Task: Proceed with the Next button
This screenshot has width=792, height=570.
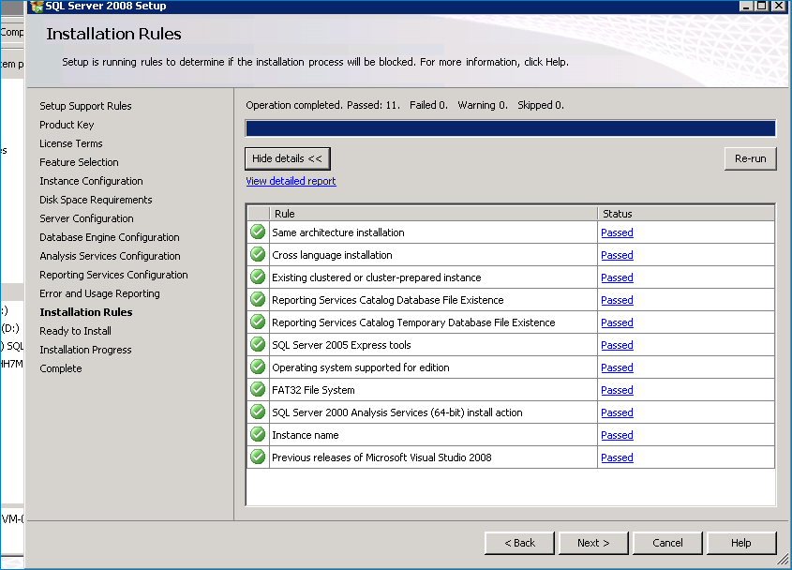Action: click(x=593, y=543)
